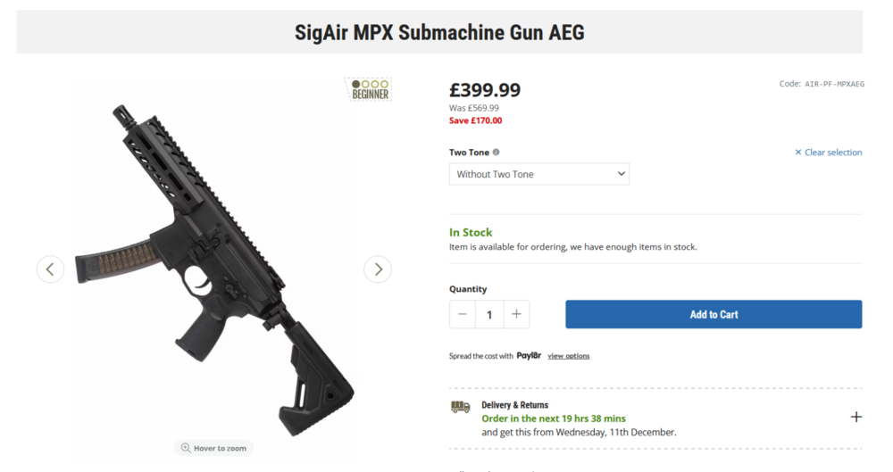Decrease quantity with the minus button
The height and width of the screenshot is (472, 893).
point(462,314)
